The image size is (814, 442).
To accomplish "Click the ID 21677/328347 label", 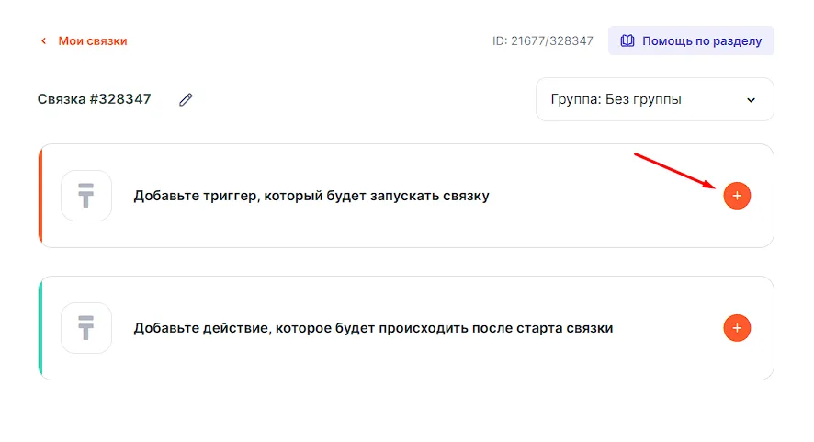I will pos(543,41).
